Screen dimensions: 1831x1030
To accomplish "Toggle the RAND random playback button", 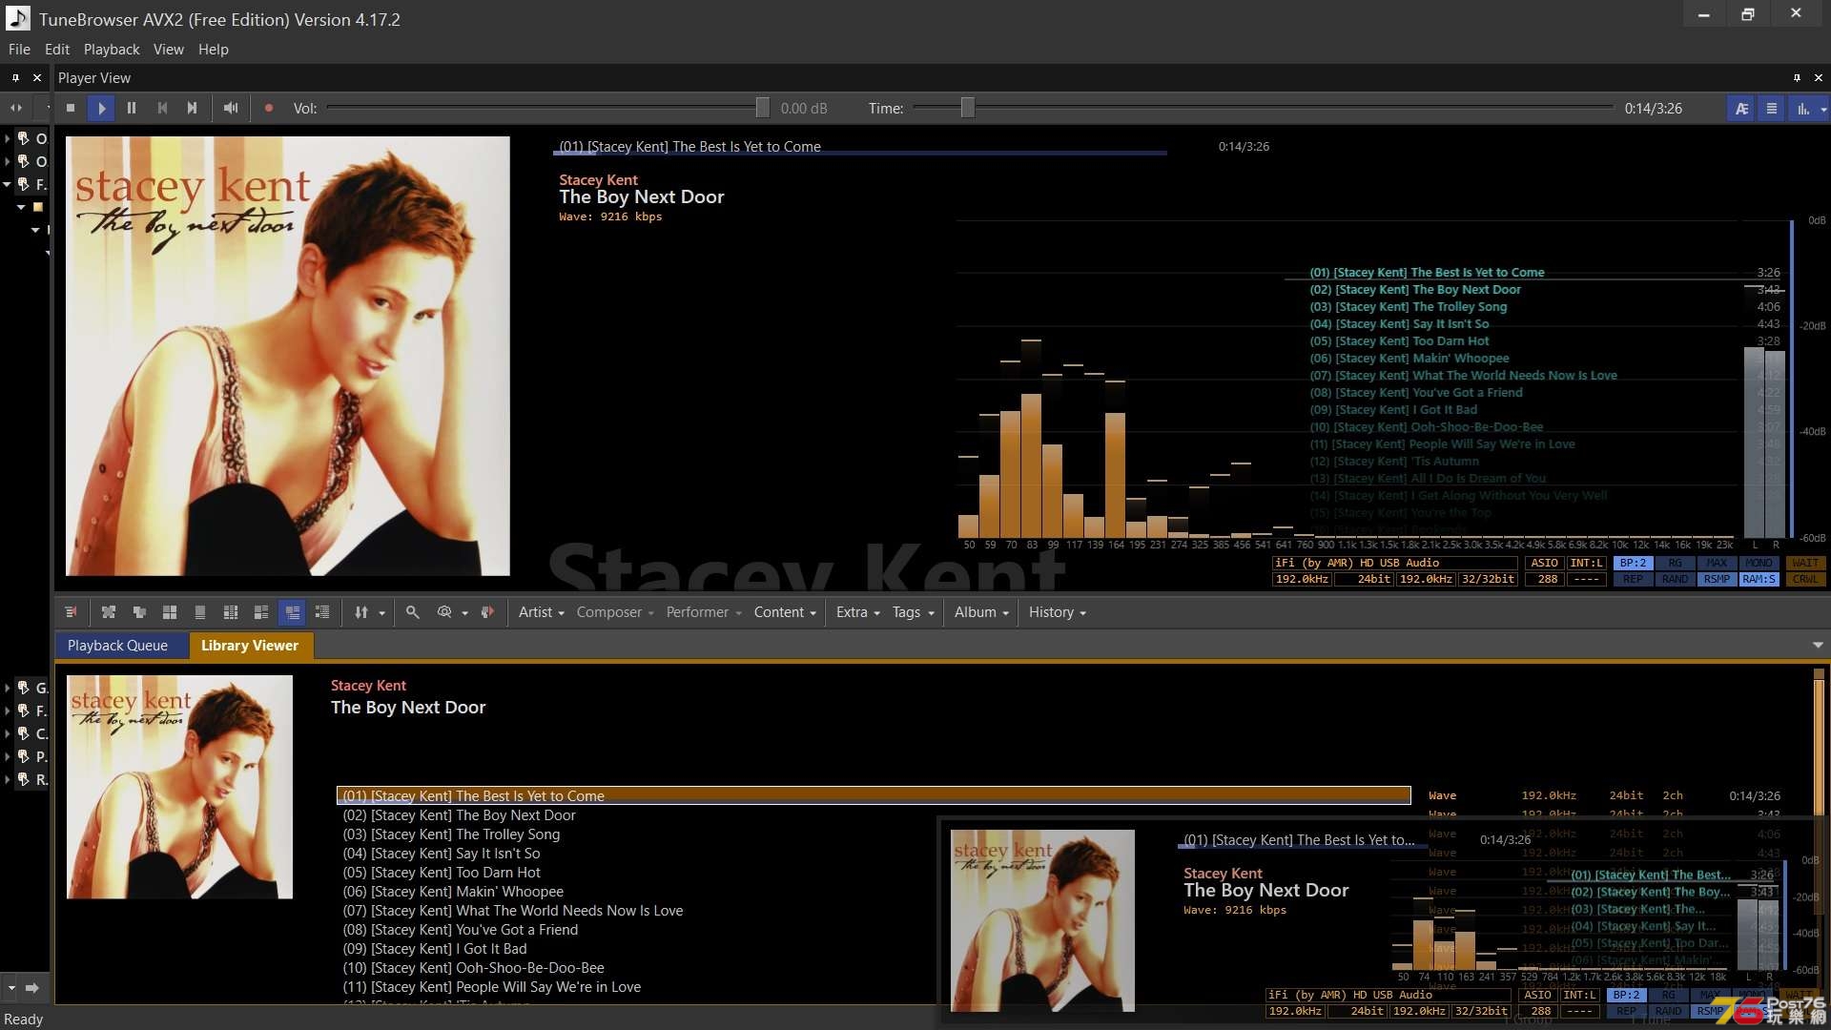I will (1675, 579).
